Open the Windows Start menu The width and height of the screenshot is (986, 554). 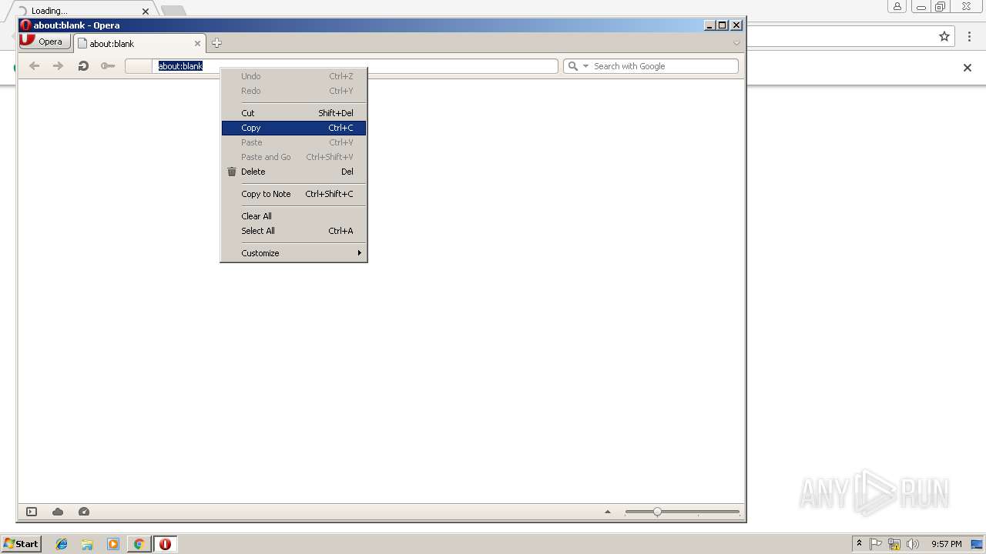22,543
